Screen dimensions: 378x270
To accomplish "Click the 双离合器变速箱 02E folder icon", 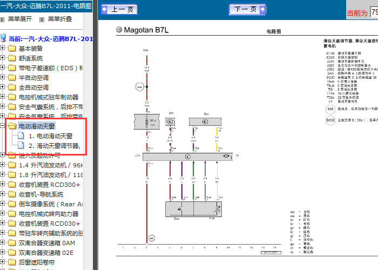I will [x=12, y=252].
